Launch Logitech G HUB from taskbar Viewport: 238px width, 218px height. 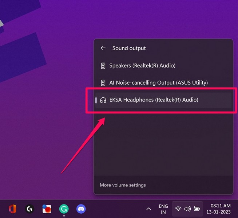[29, 209]
